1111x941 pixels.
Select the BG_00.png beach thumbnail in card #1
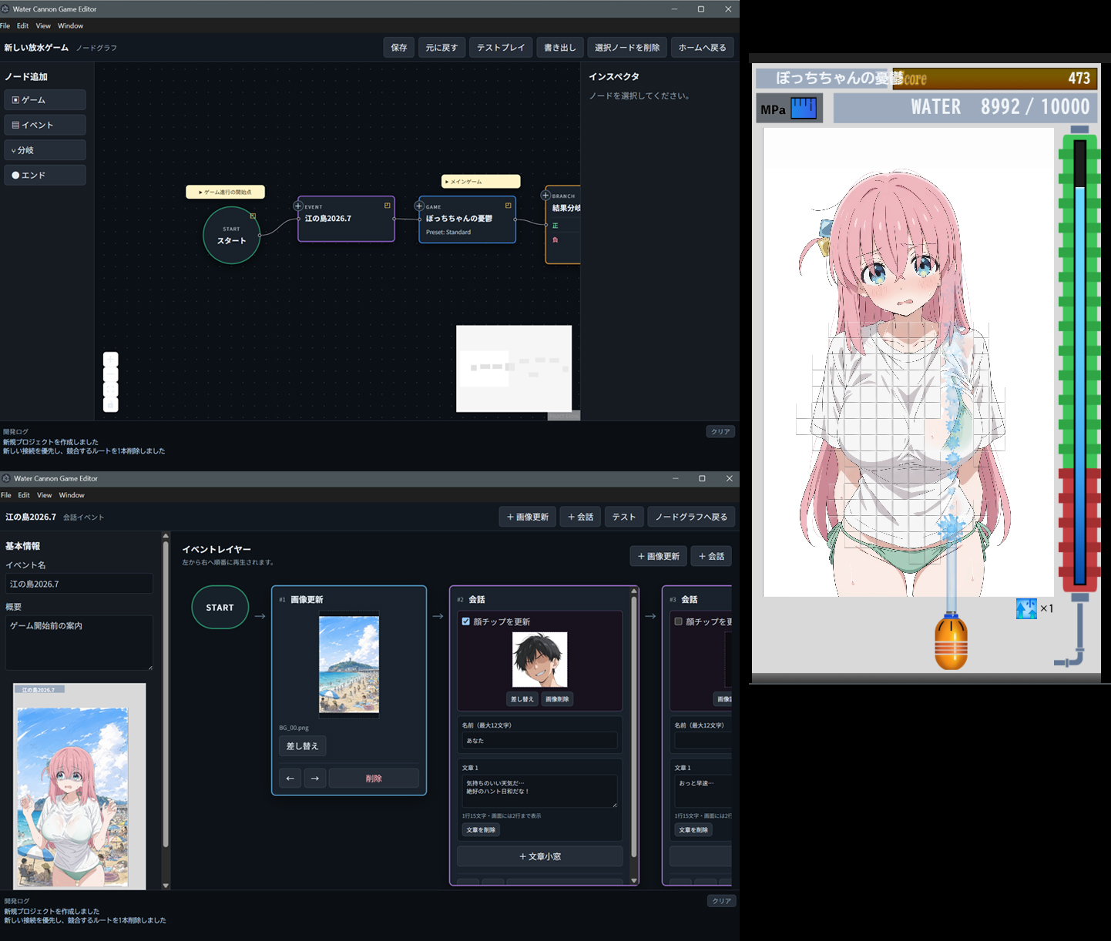point(349,665)
